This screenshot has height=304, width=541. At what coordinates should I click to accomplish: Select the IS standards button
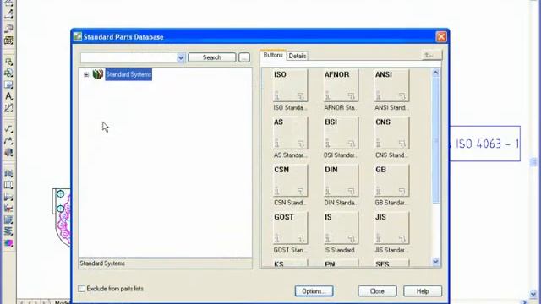click(341, 228)
